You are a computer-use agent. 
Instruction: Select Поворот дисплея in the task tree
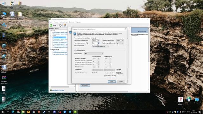pyautogui.click(x=58, y=41)
